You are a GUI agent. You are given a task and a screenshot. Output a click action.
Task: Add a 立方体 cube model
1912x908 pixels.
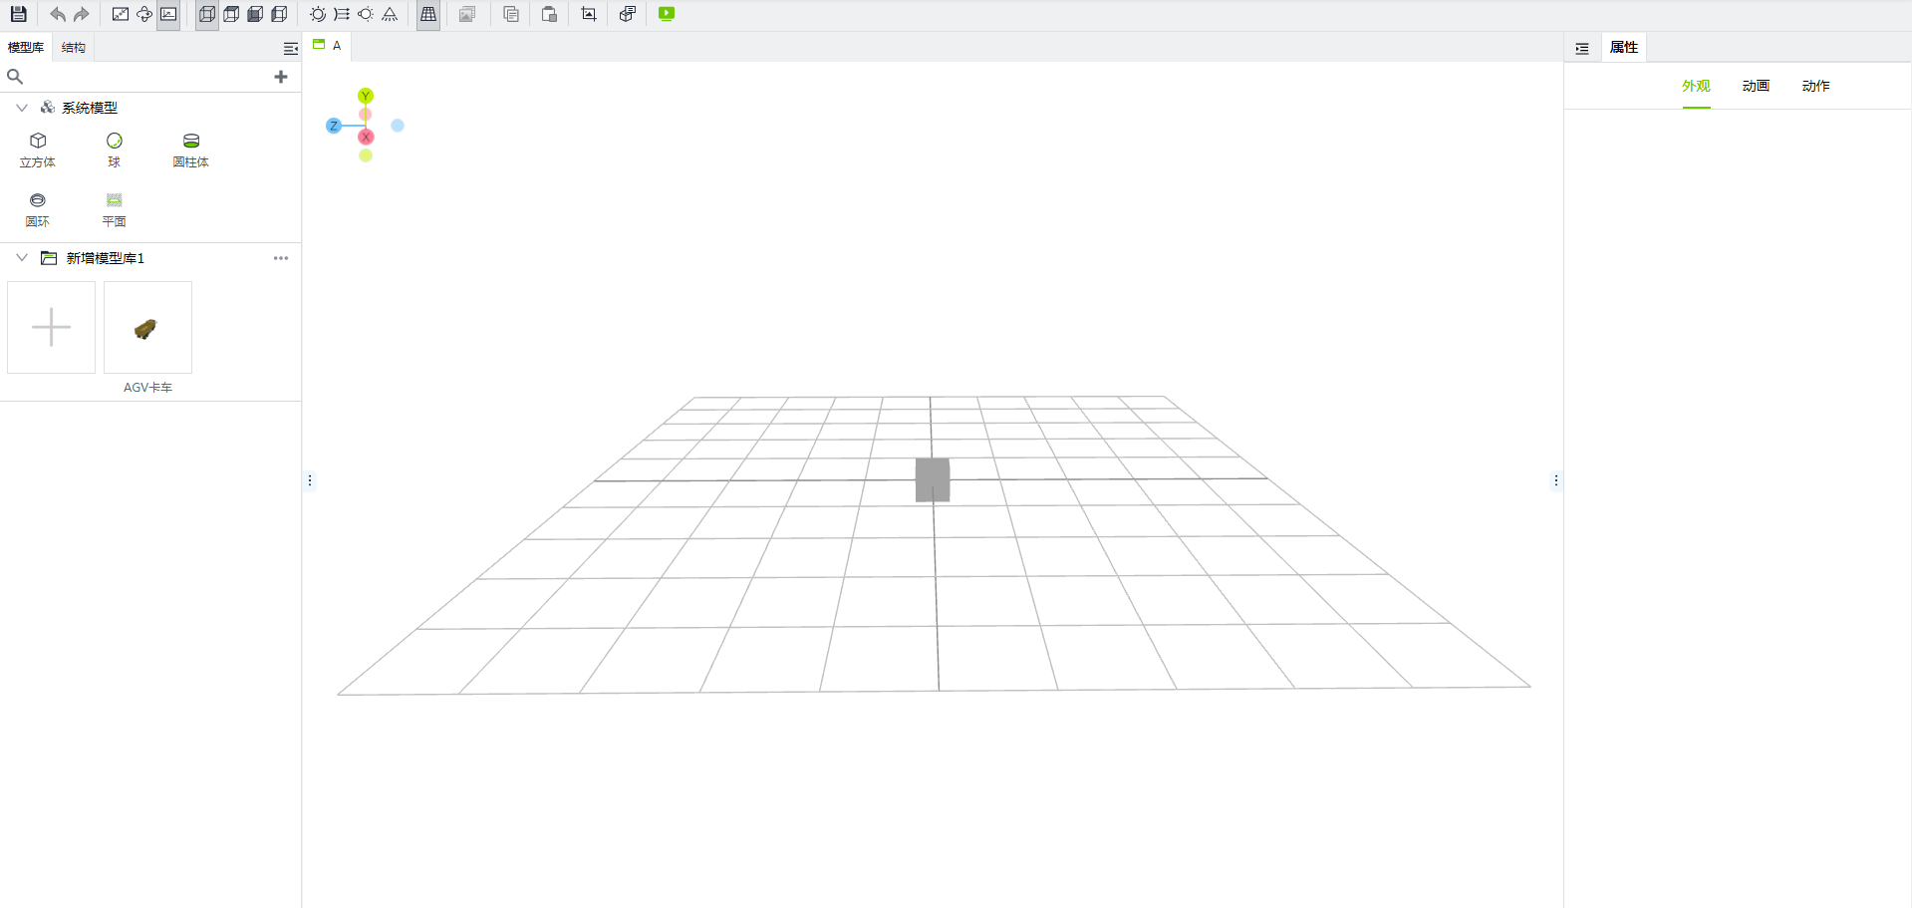38,149
